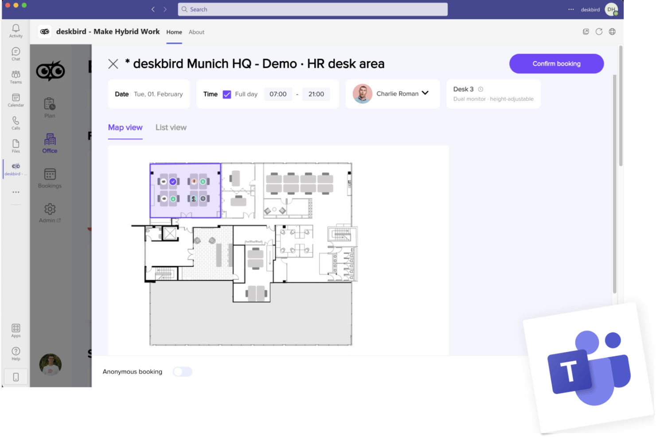Image resolution: width=656 pixels, height=438 pixels.
Task: Open Calendar in the Teams sidebar
Action: pos(16,100)
